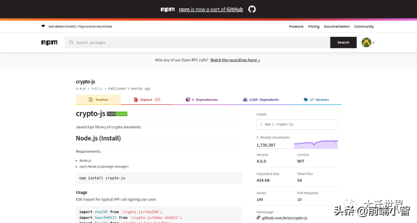This screenshot has height=223, width=417.
Task: Open 'Watch the recordings here' link
Action: pos(235,60)
